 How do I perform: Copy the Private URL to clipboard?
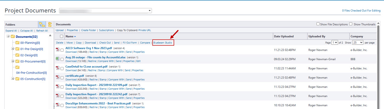[144, 30]
